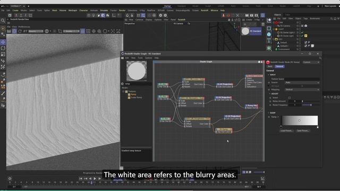Toggle the green check on RS Dome Light.1

(302, 32)
